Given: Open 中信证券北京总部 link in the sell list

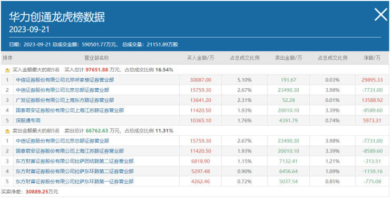Looking at the screenshot, I should pos(62,141).
